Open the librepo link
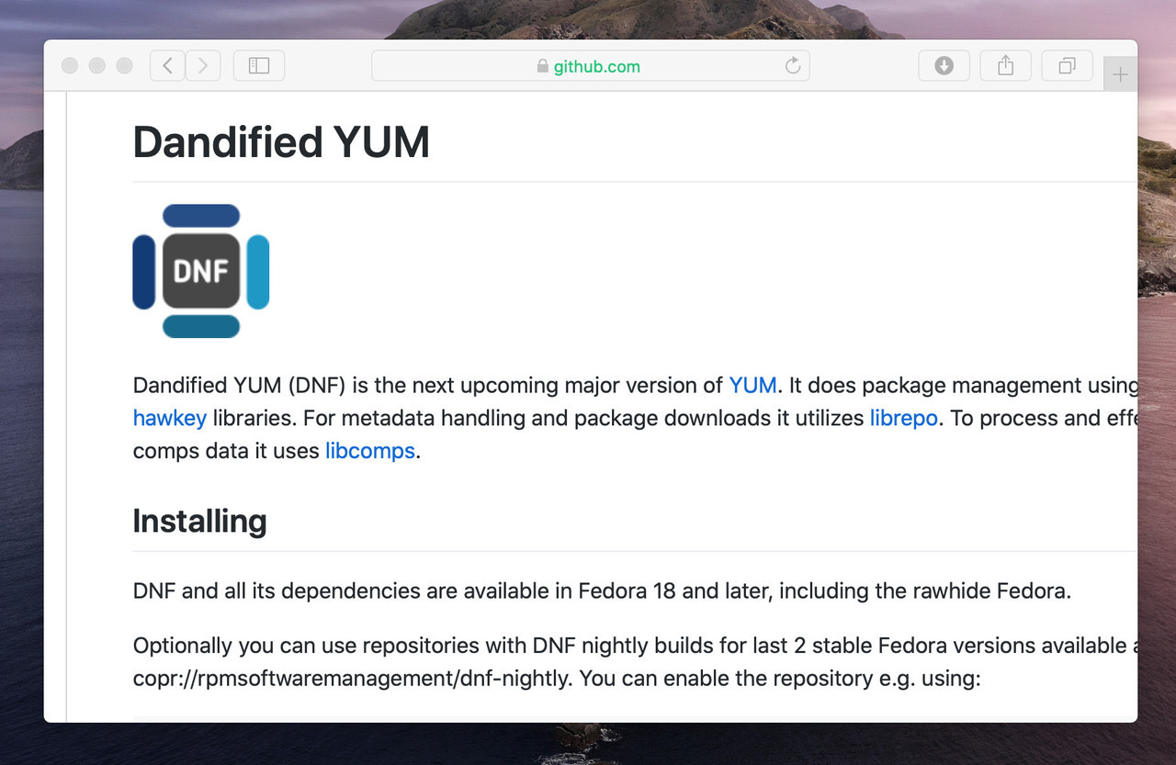Image resolution: width=1176 pixels, height=765 pixels. 903,418
